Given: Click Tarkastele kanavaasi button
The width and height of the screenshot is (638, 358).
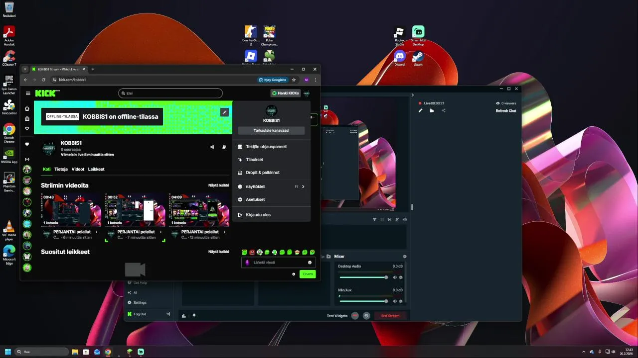Looking at the screenshot, I should pyautogui.click(x=271, y=130).
